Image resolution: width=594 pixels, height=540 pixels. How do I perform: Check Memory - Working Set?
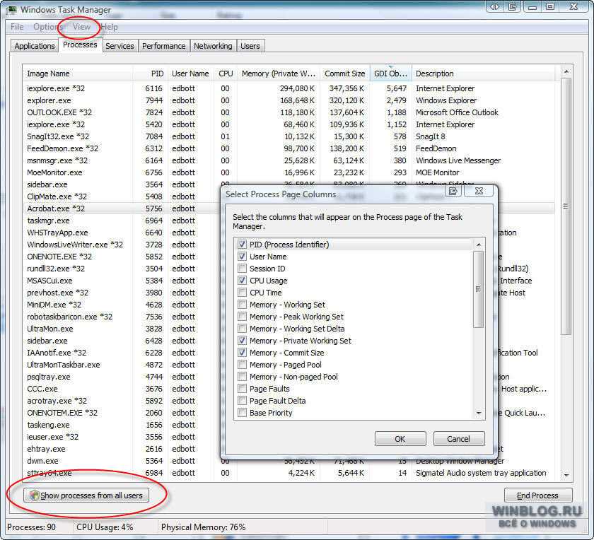[242, 305]
